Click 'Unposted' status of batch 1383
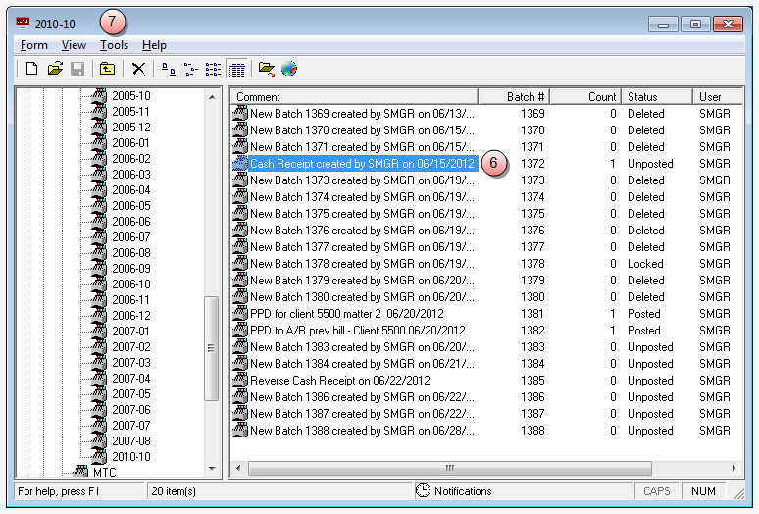The height and width of the screenshot is (514, 759). (x=650, y=347)
